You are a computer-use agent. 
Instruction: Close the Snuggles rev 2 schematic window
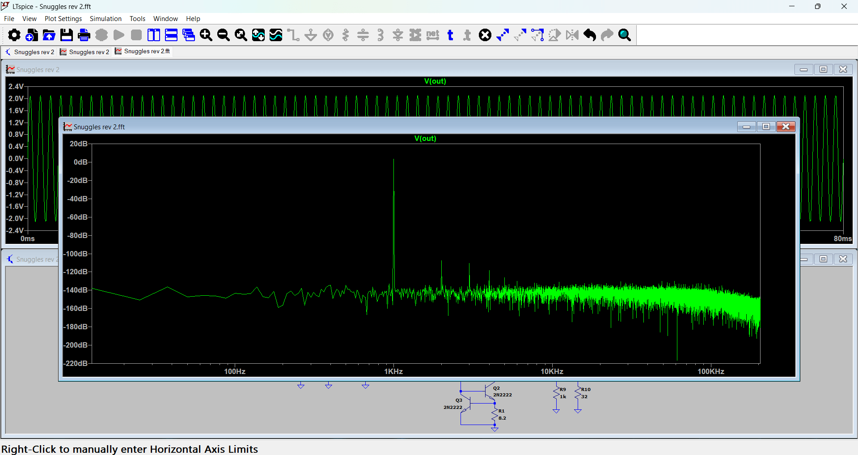coord(843,259)
